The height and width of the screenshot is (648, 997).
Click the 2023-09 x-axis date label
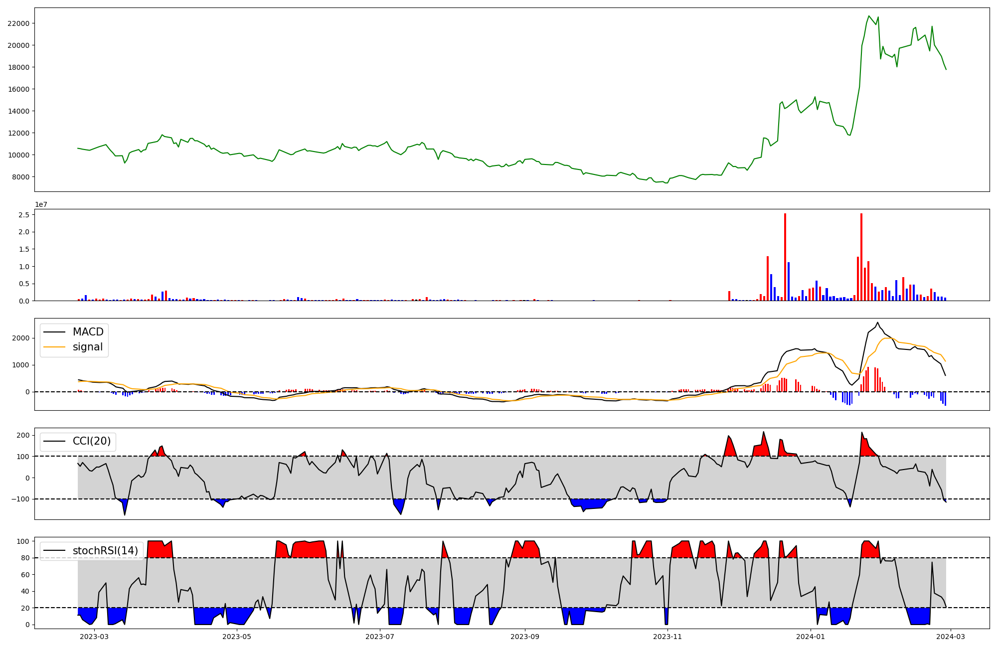pos(525,637)
